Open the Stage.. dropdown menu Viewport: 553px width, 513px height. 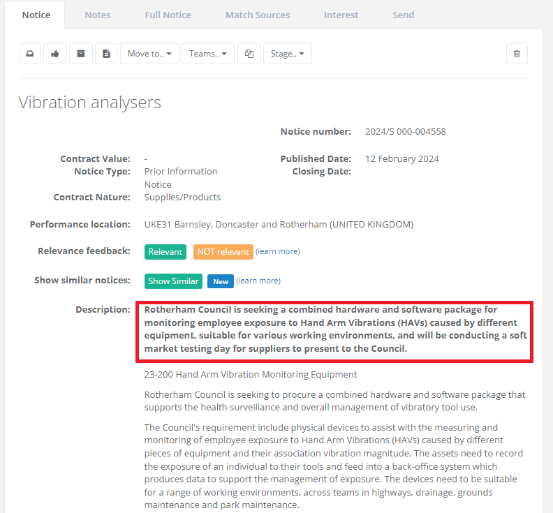coord(287,54)
